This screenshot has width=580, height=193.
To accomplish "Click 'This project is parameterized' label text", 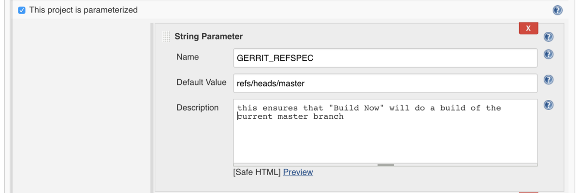I will (x=83, y=10).
